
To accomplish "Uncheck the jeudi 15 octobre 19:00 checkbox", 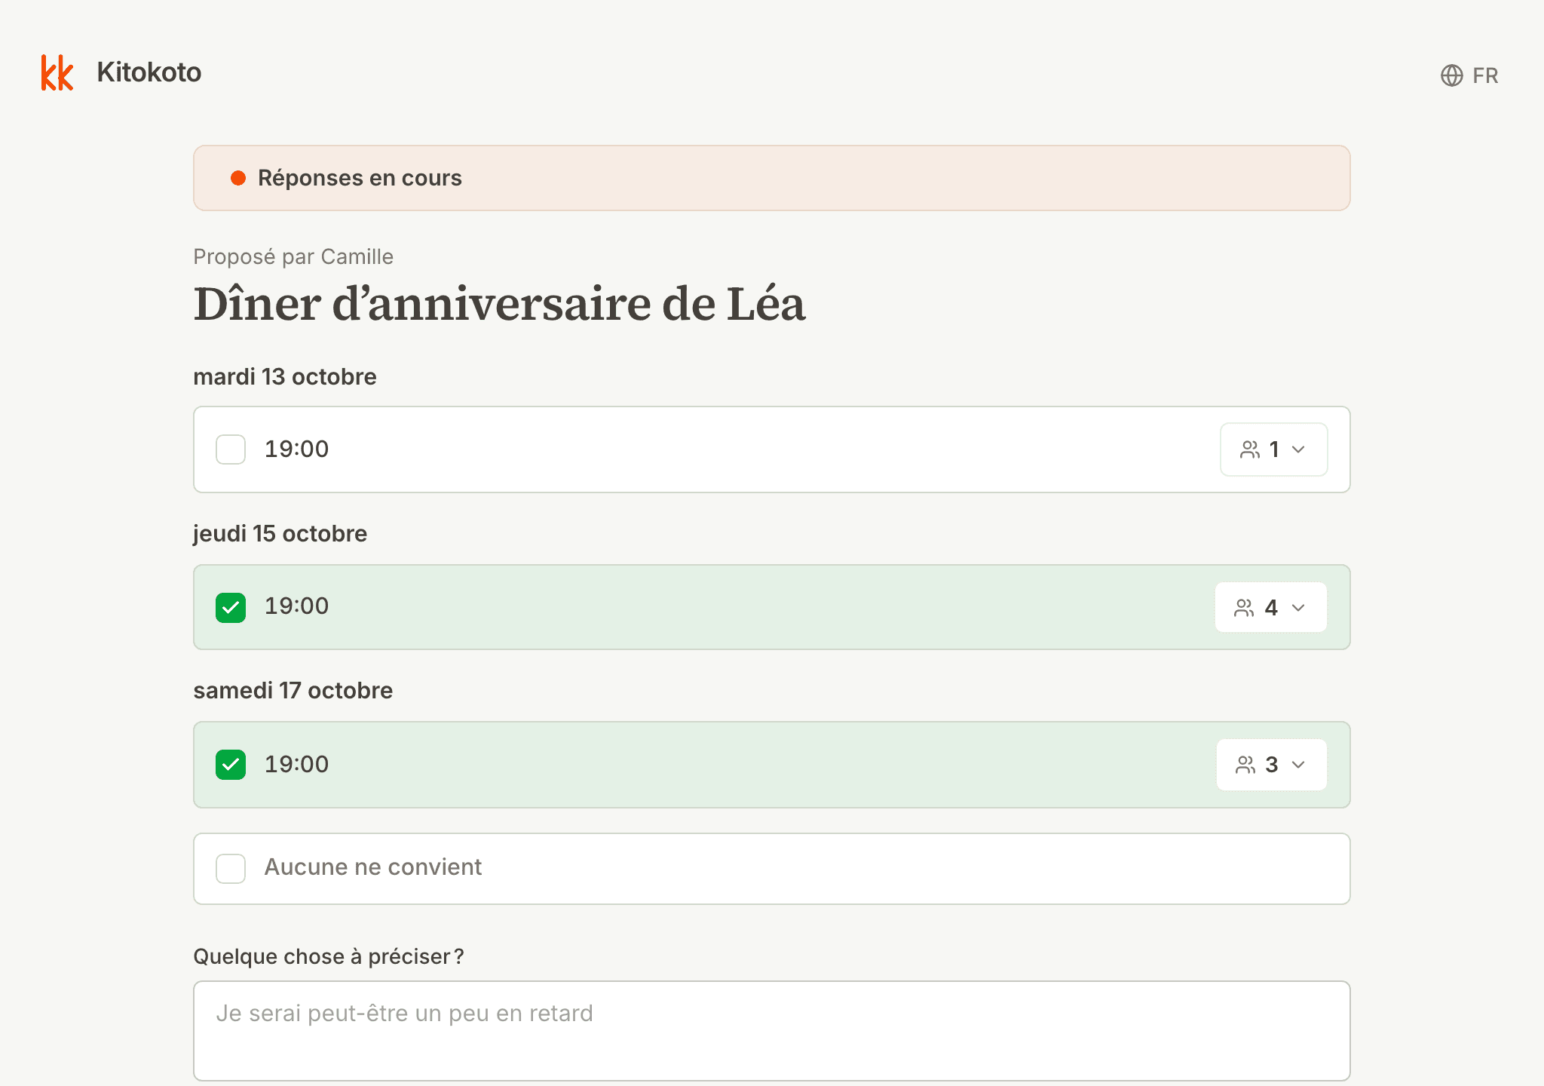I will click(x=231, y=607).
